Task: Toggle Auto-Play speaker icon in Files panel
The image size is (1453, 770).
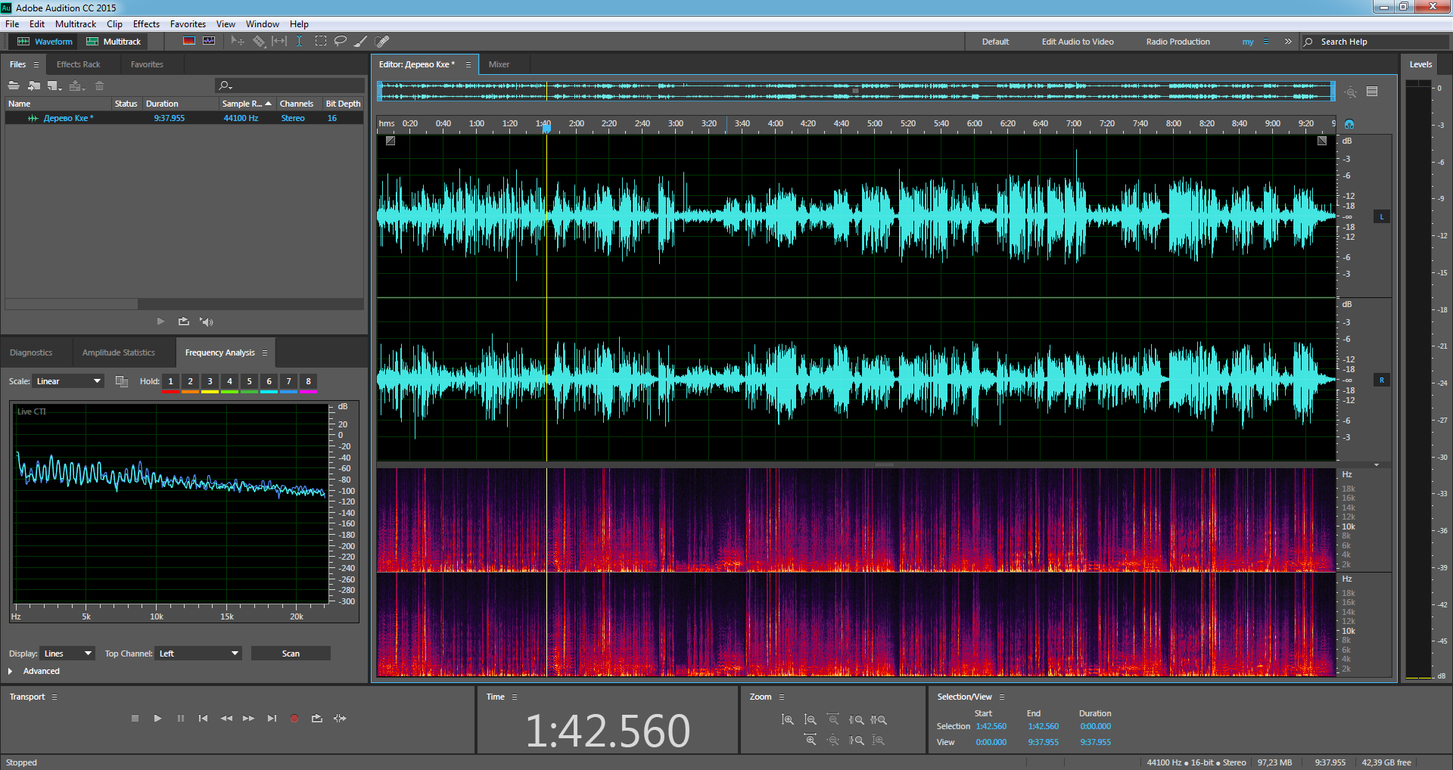Action: coord(206,321)
